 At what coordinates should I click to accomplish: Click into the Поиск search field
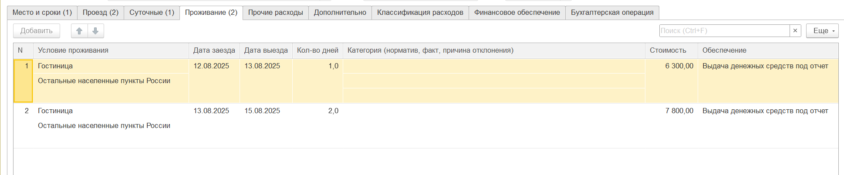pos(724,31)
